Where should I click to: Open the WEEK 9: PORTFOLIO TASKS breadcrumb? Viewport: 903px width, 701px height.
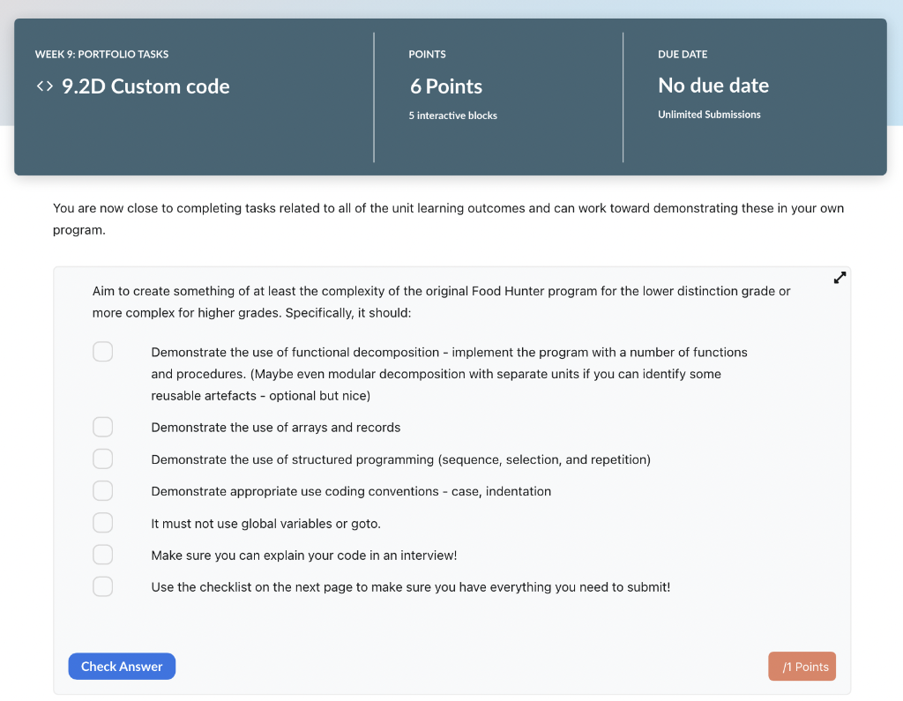(x=101, y=55)
